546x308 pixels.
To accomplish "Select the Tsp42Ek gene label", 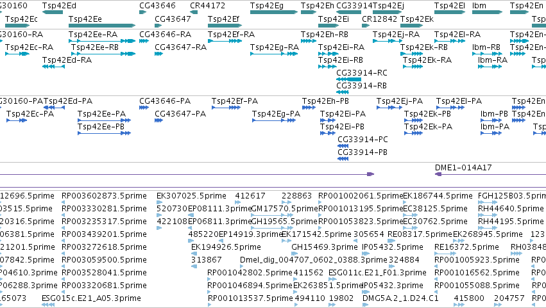I will point(417,19).
